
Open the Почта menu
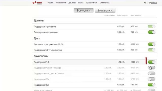point(81,3)
